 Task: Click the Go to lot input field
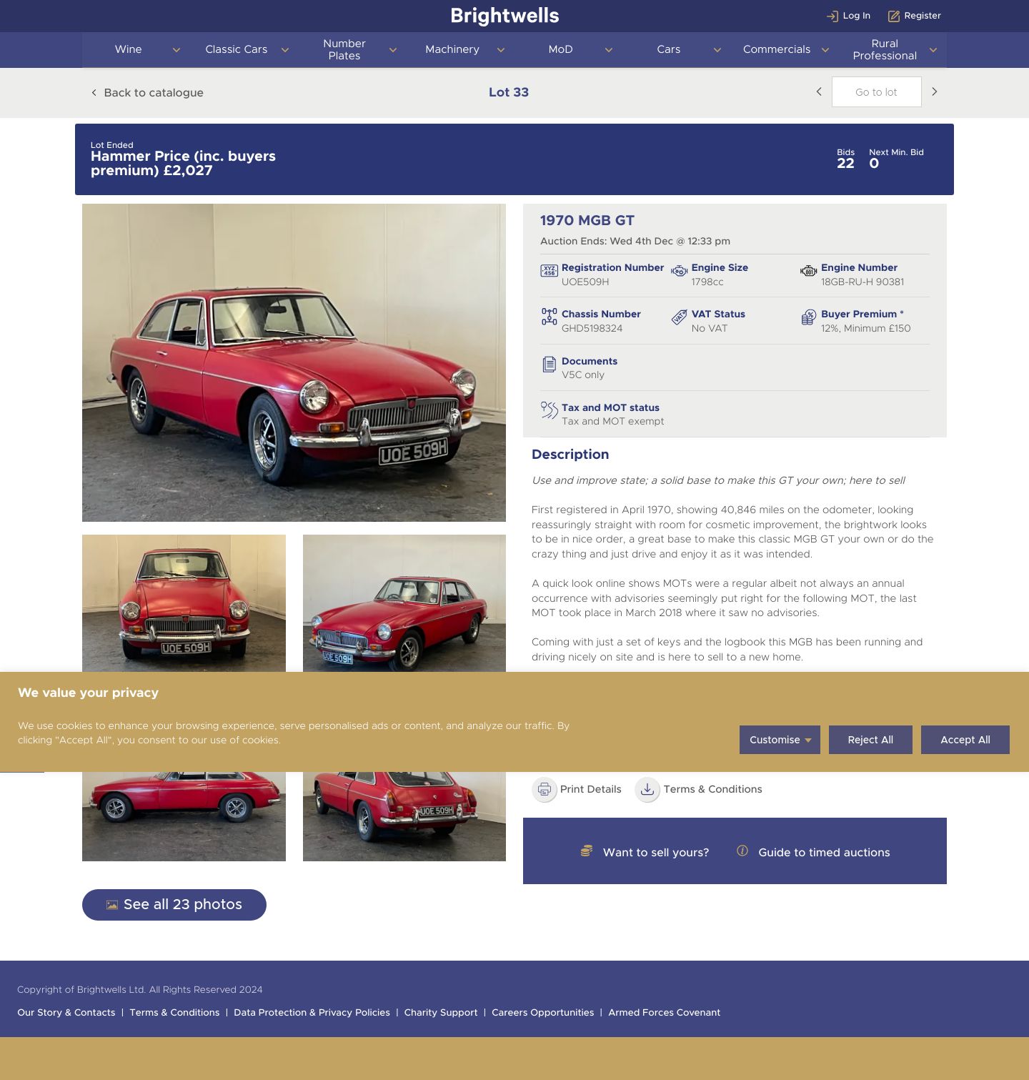point(877,92)
